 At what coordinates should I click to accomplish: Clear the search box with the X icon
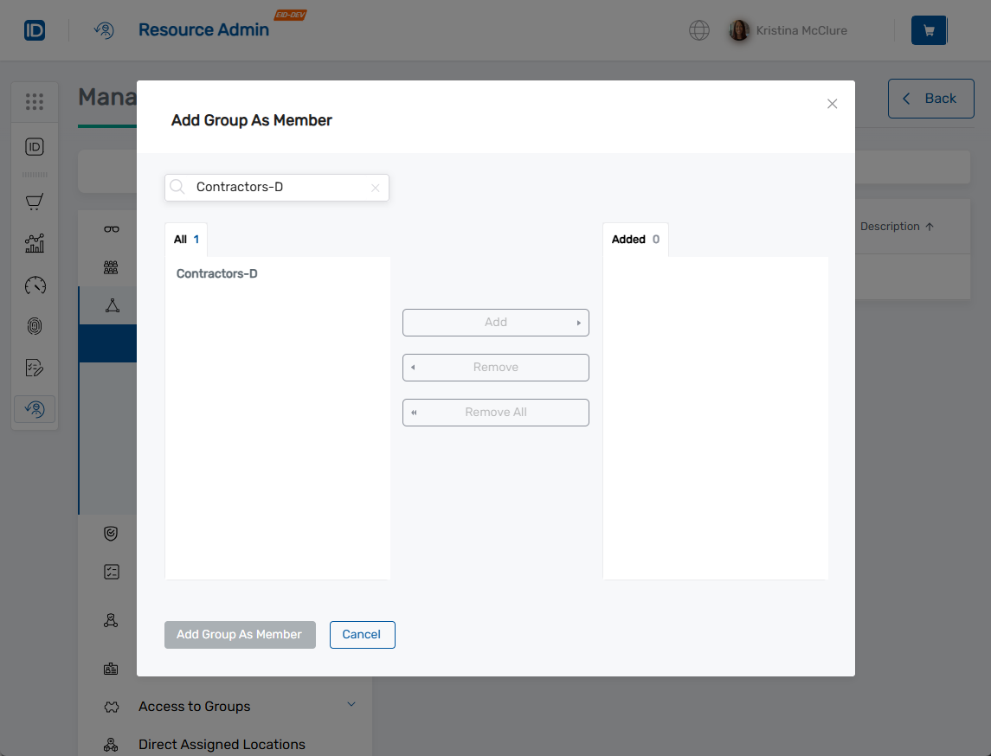click(376, 188)
